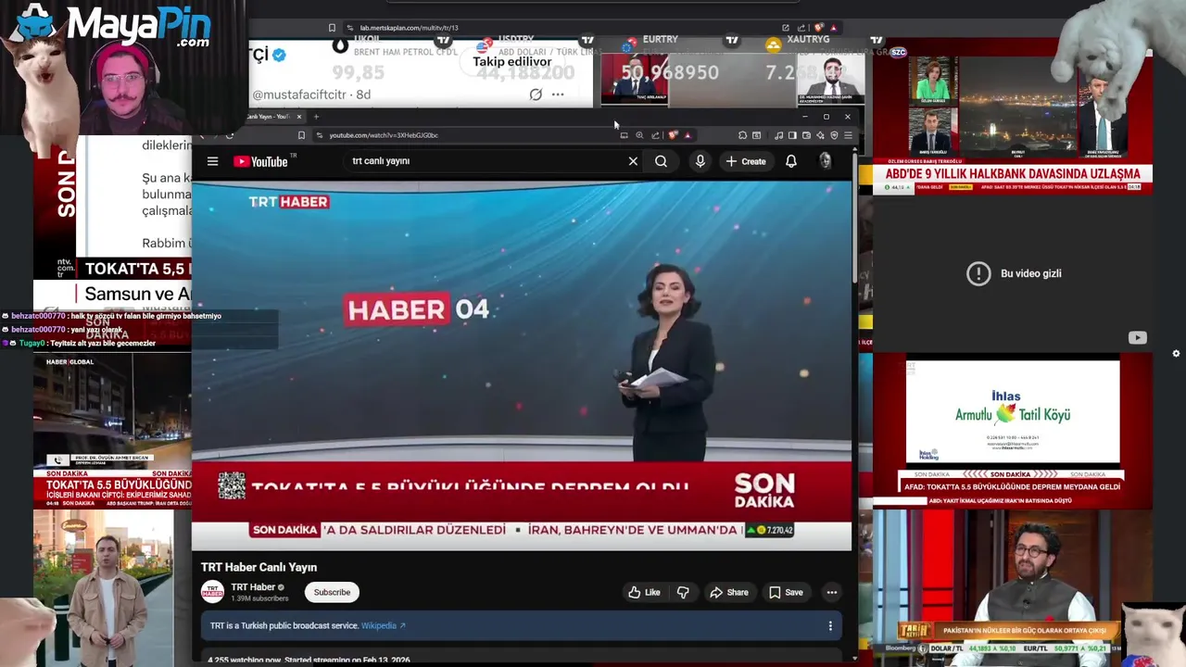
Task: Click the YouTube logo on hidden video
Action: pyautogui.click(x=1137, y=338)
